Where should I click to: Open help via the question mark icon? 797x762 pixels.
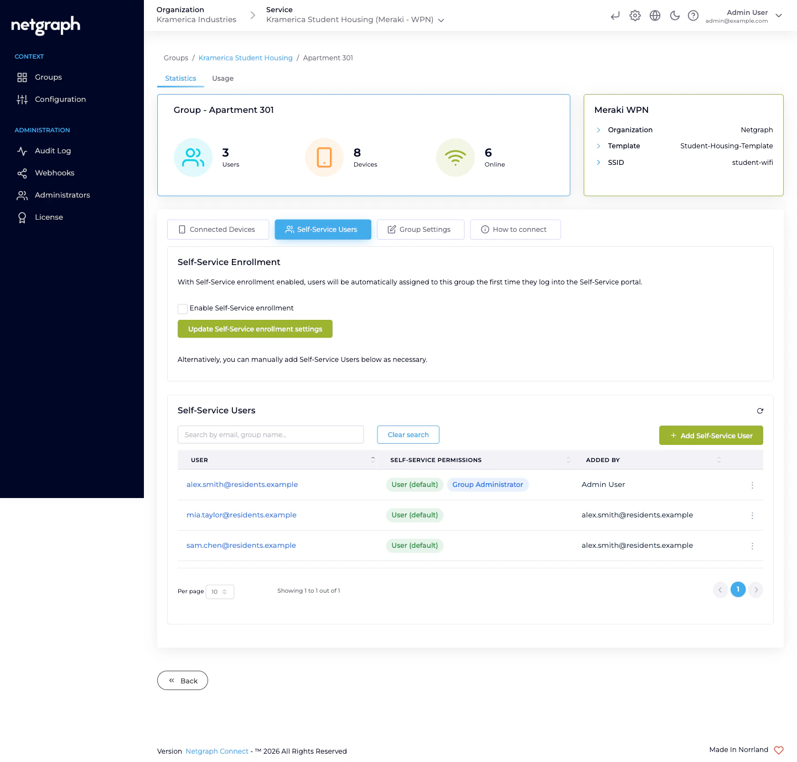pyautogui.click(x=693, y=15)
